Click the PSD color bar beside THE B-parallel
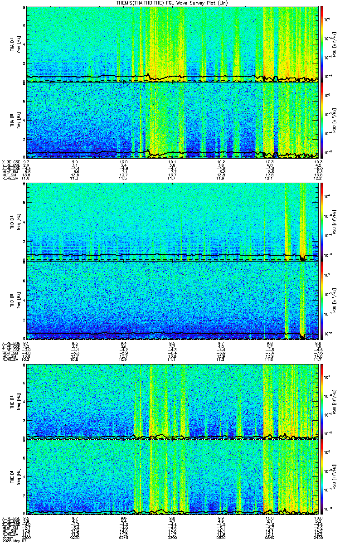Image resolution: width=340 pixels, height=544 pixels. pos(322,477)
